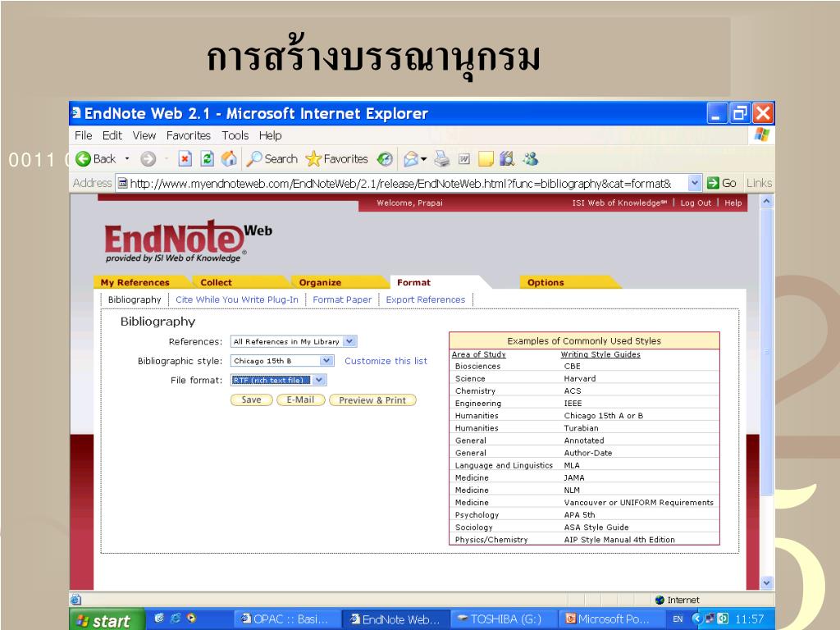Switch to Microsoft PowerPoint taskbar window

pyautogui.click(x=610, y=619)
